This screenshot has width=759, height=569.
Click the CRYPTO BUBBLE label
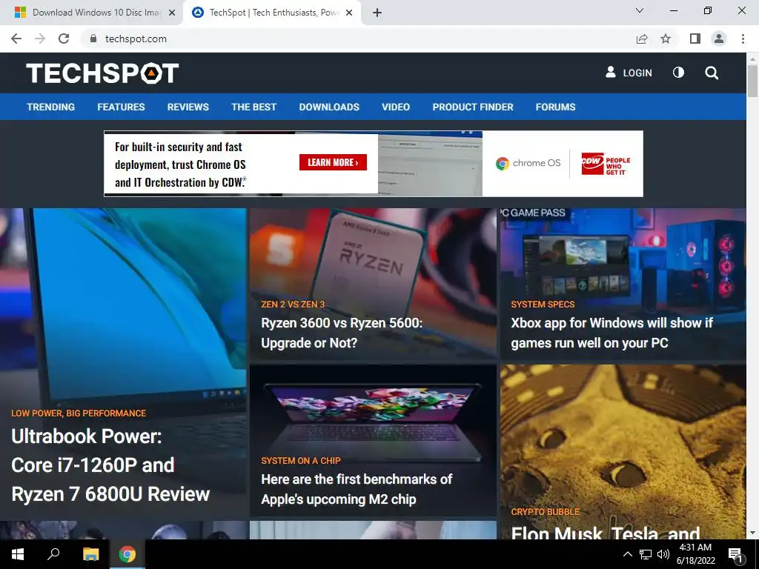tap(545, 512)
